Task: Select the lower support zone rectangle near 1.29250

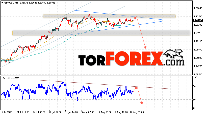Action: tap(101, 33)
